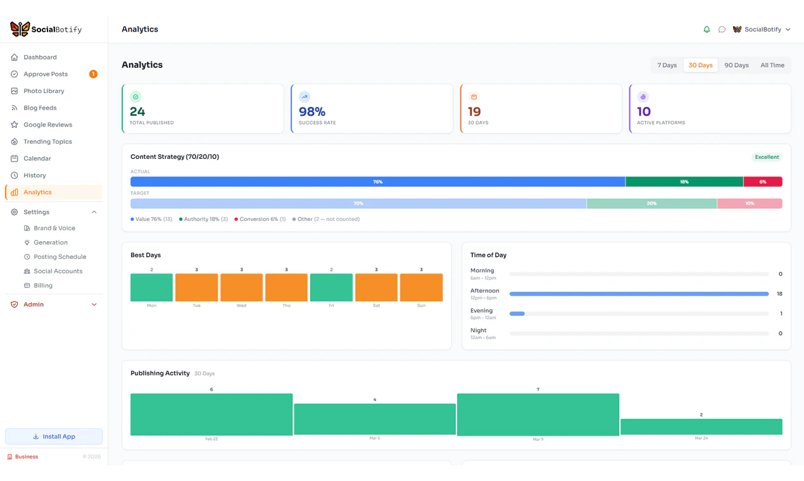Image resolution: width=804 pixels, height=481 pixels.
Task: Click the Business plan building icon
Action: 9,457
